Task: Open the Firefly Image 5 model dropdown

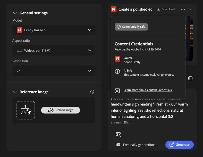Action: (x=54, y=30)
